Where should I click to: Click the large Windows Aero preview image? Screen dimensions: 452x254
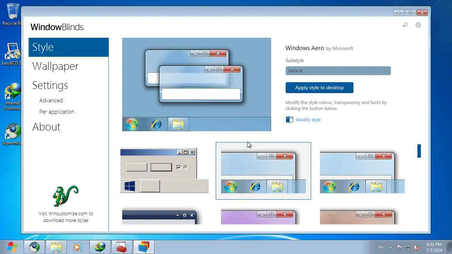pos(196,84)
